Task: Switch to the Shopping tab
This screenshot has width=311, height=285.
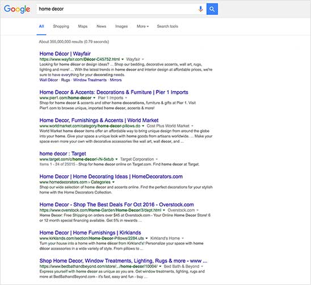Action: 61,26
